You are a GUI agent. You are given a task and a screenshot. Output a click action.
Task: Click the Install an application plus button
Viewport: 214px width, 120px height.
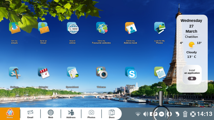(192, 79)
